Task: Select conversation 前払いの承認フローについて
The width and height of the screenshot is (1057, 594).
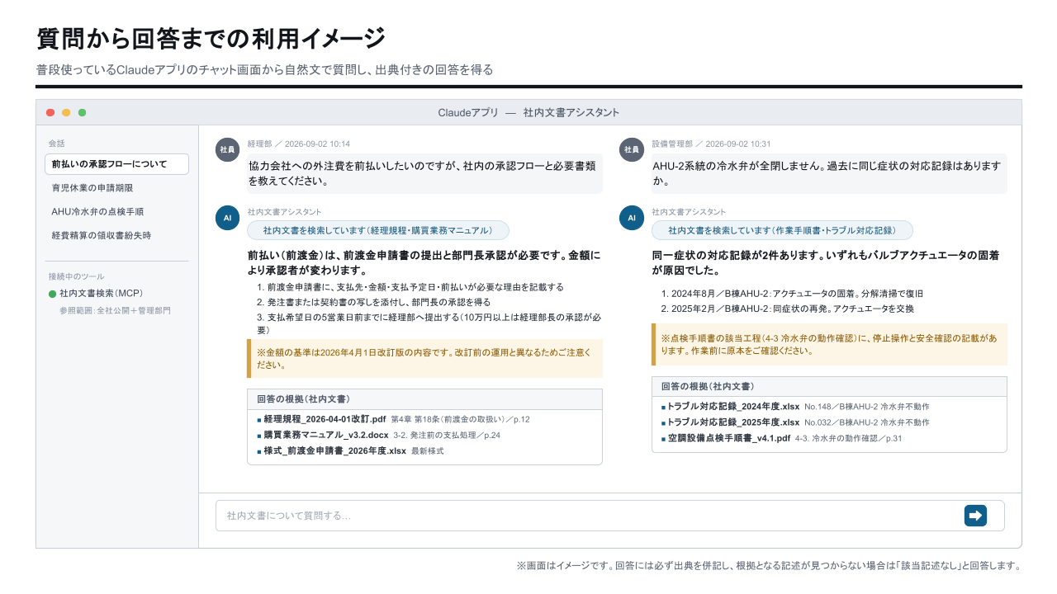Action: (116, 164)
